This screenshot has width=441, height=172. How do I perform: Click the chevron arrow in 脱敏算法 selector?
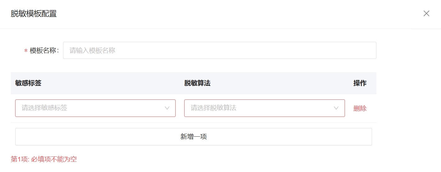pyautogui.click(x=336, y=108)
